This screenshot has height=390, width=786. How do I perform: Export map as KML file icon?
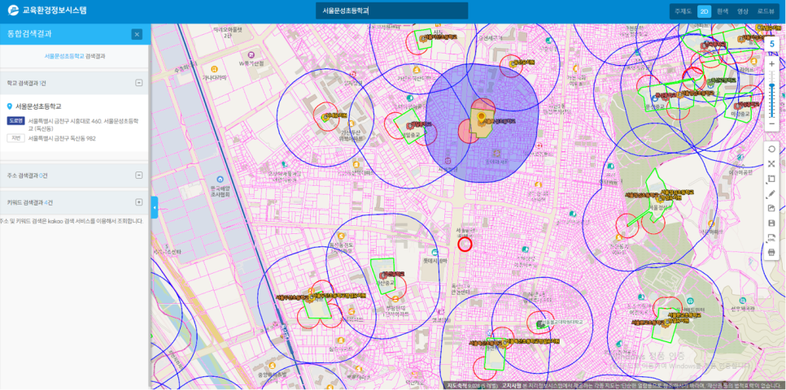[x=771, y=238]
